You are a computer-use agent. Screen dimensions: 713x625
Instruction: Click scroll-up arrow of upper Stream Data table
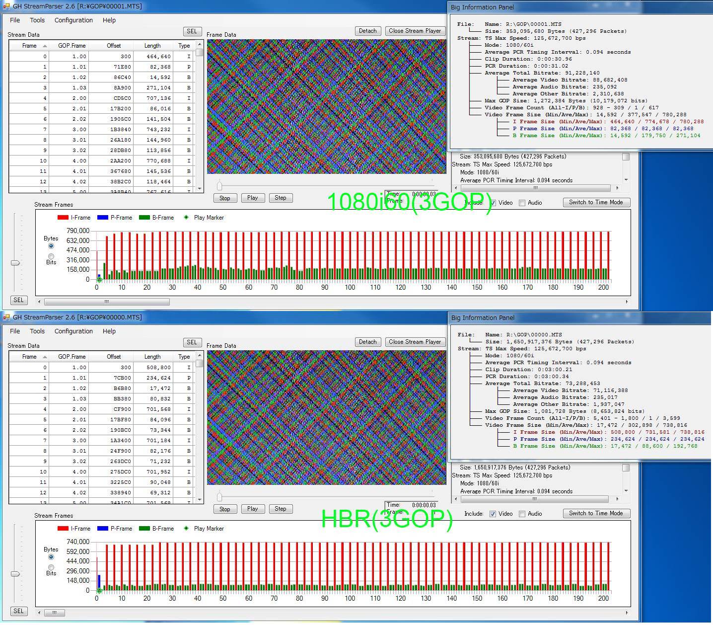(200, 45)
